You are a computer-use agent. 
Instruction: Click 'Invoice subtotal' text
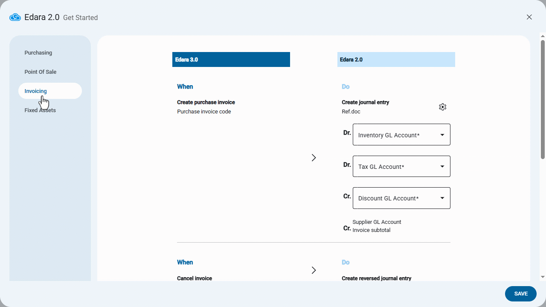[x=372, y=230]
